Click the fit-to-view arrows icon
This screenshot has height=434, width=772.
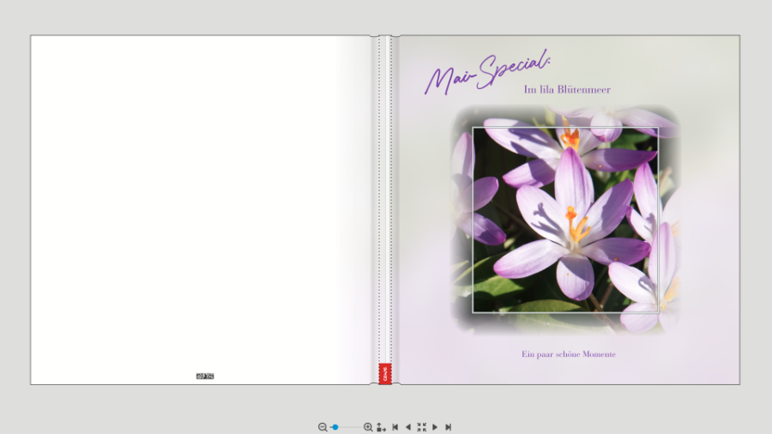[x=381, y=427]
